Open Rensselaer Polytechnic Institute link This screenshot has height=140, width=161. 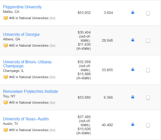(30, 91)
